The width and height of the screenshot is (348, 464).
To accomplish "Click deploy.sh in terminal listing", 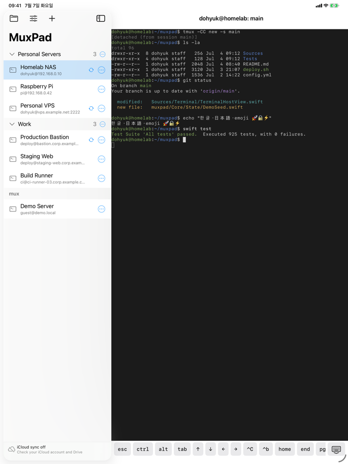I will pos(256,70).
